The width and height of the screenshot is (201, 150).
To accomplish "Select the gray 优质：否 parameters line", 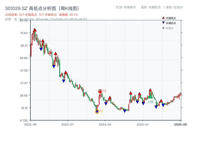I will [46, 19].
